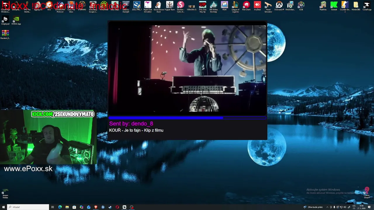The width and height of the screenshot is (374, 210).
Task: Launch the FPD The Stanley shortcut
Action: [27, 7]
